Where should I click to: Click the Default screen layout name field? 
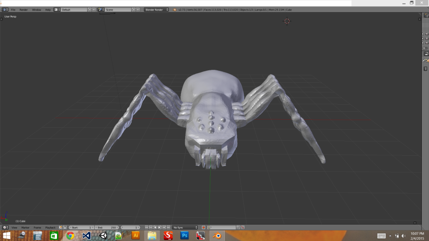[x=74, y=10]
